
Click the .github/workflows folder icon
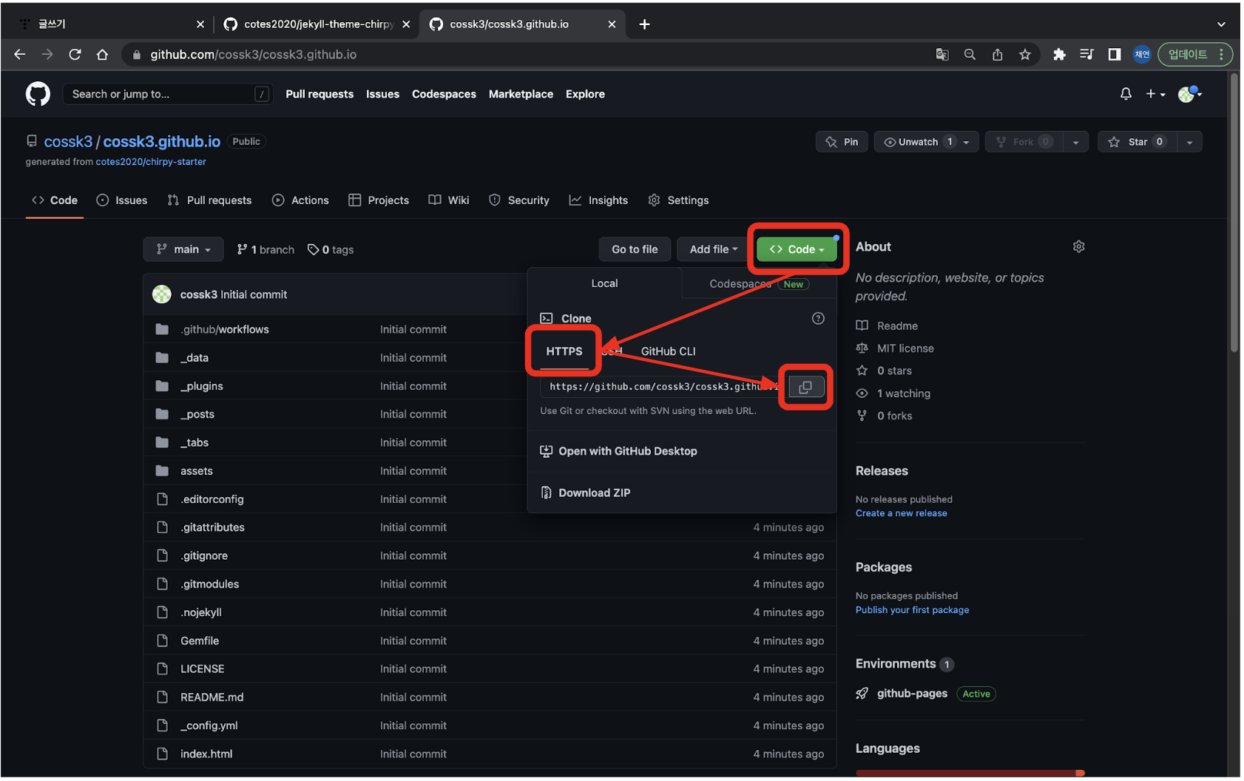click(x=162, y=329)
